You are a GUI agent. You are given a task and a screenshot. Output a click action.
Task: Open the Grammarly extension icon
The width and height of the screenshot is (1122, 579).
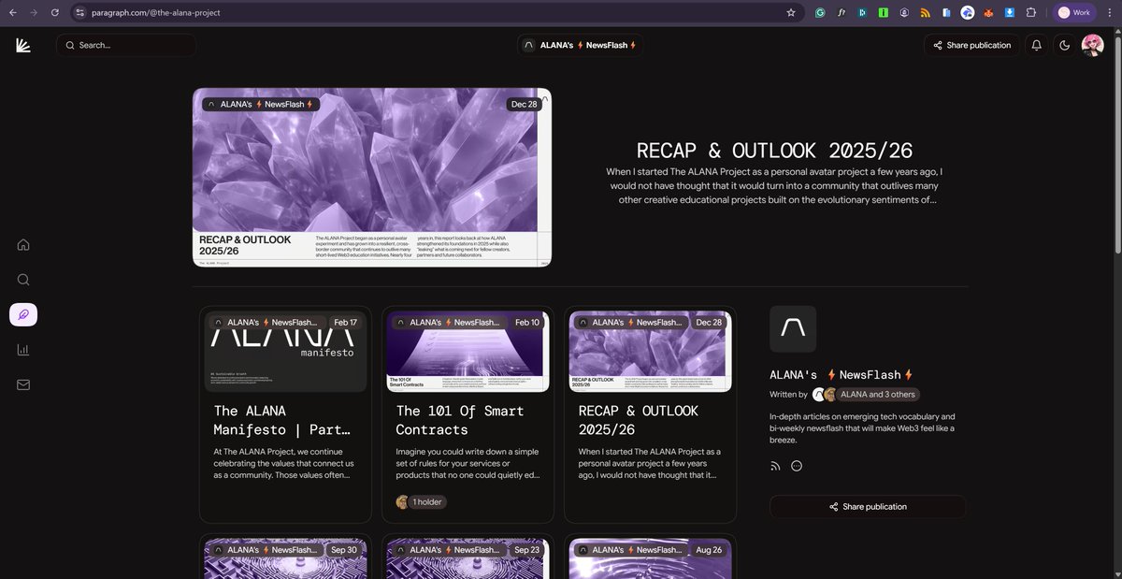(820, 12)
